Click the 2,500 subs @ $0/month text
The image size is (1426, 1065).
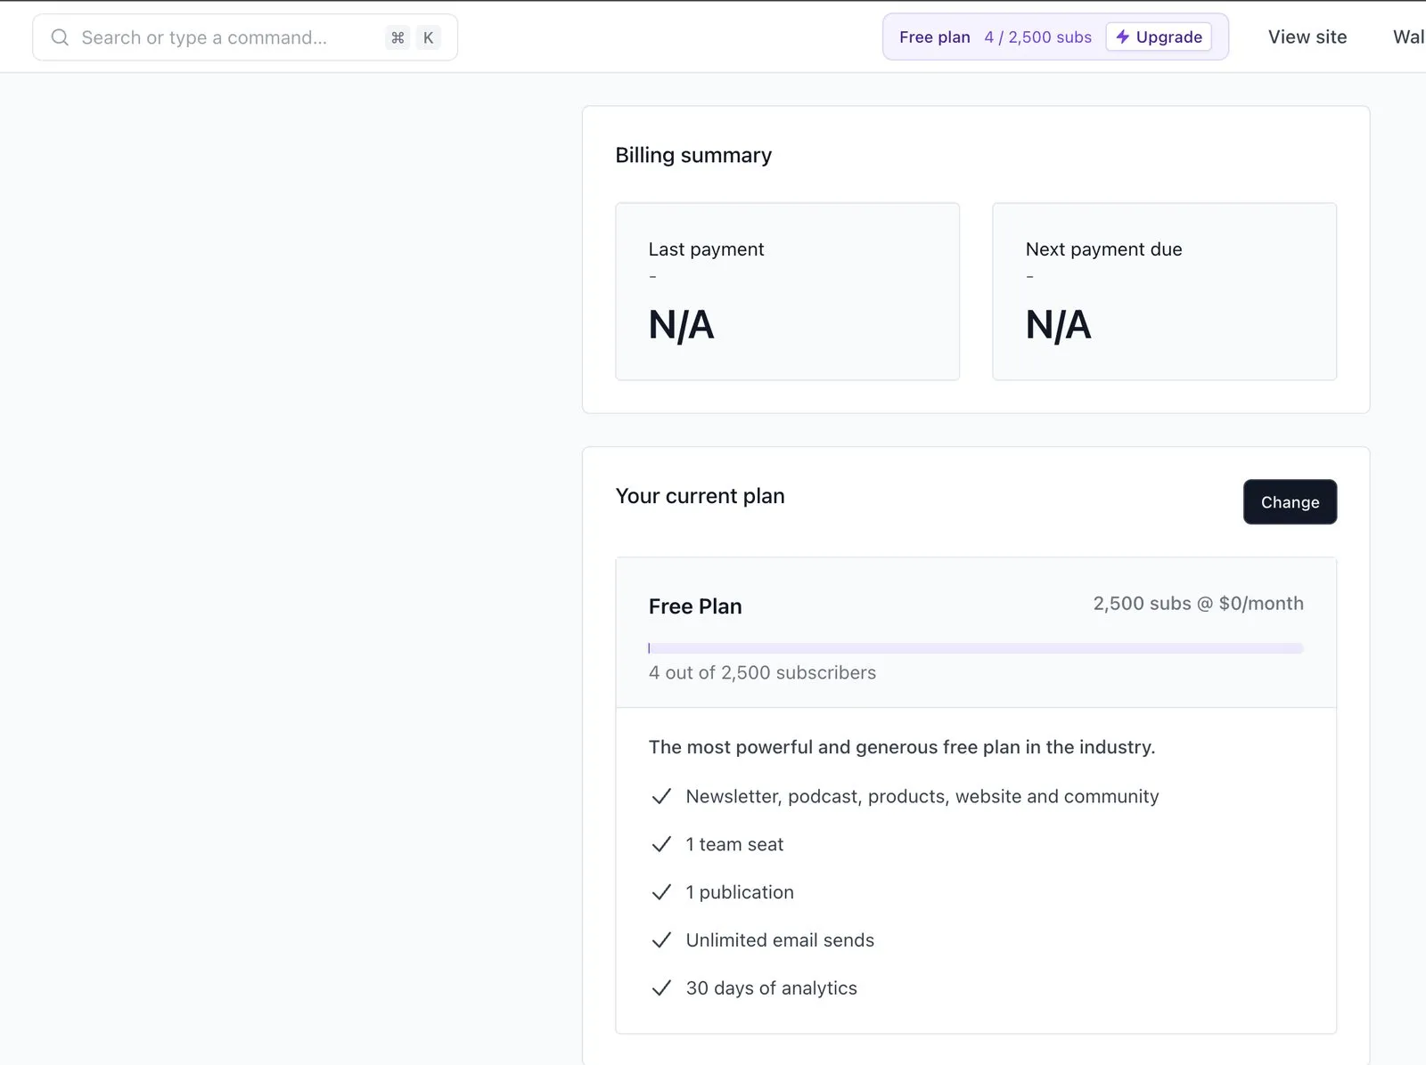coord(1199,604)
